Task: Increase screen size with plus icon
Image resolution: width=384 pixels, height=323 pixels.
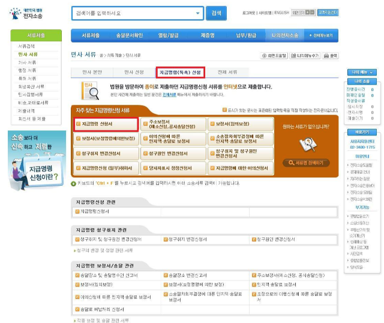Action: 308,13
